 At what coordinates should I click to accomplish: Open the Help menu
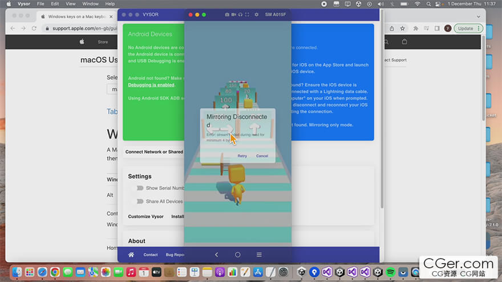[x=110, y=4]
